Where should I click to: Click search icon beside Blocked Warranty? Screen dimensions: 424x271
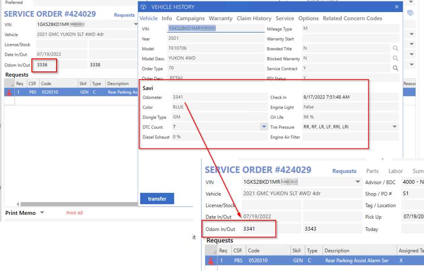(395, 58)
